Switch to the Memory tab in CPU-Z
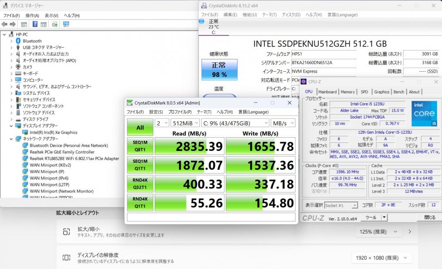442x269 pixels. tap(347, 92)
